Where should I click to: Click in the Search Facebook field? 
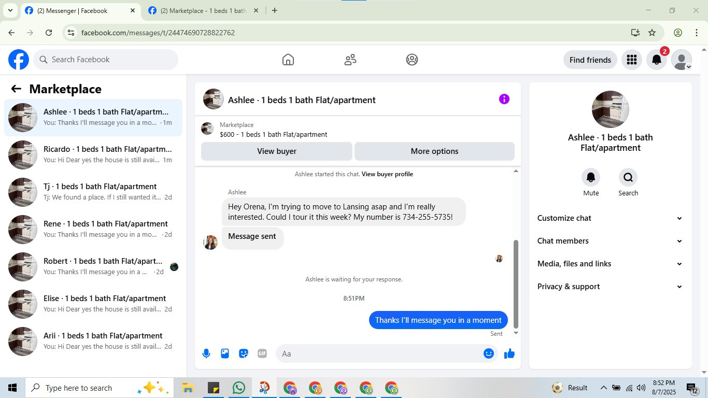click(x=106, y=60)
